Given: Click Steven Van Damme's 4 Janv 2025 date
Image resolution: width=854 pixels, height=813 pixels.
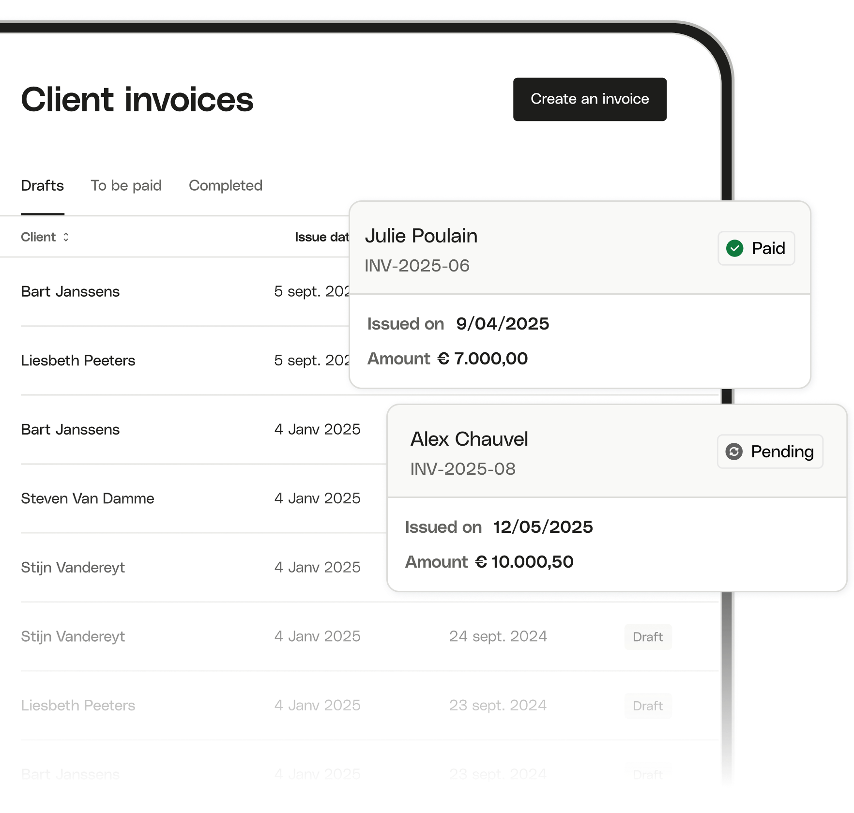Looking at the screenshot, I should click(317, 498).
